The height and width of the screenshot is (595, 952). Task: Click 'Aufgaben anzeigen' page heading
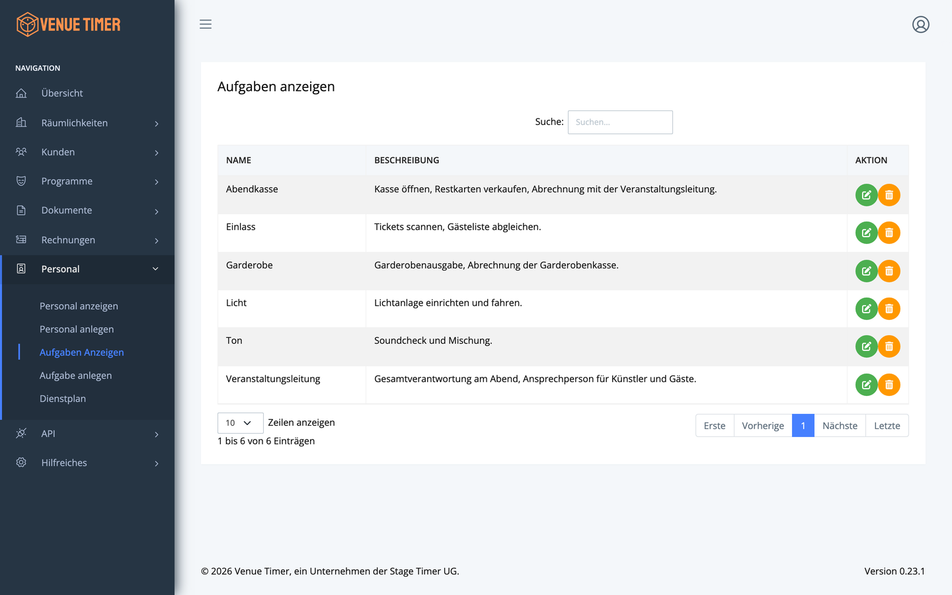(x=276, y=87)
